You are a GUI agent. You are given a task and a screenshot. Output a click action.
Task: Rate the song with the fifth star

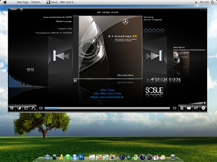point(163,30)
